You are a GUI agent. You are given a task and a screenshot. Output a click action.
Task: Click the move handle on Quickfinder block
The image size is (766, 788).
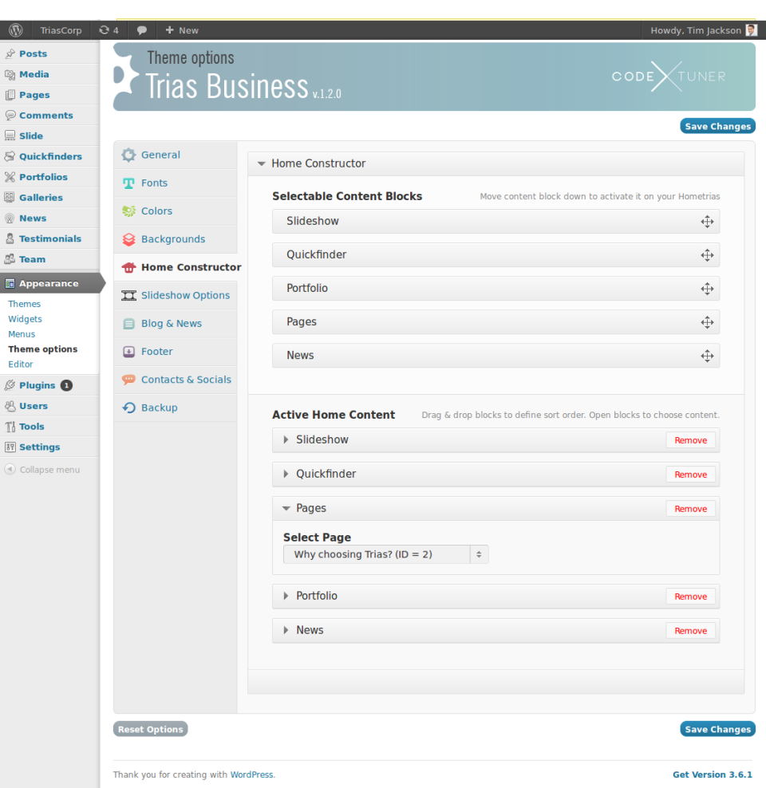pyautogui.click(x=707, y=255)
